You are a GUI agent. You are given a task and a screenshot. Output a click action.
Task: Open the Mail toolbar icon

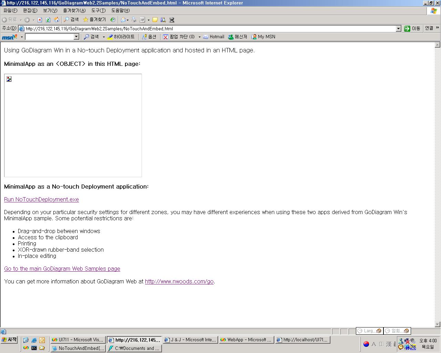123,20
